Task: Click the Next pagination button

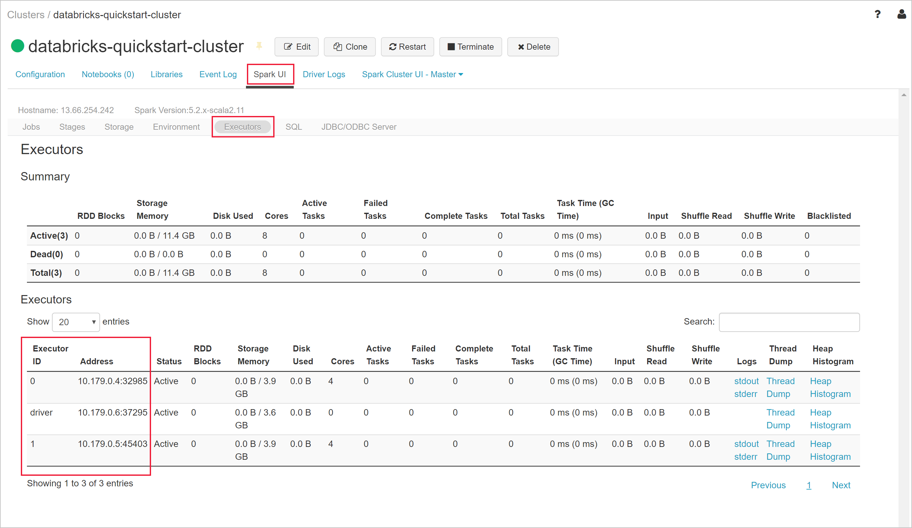Action: tap(841, 484)
